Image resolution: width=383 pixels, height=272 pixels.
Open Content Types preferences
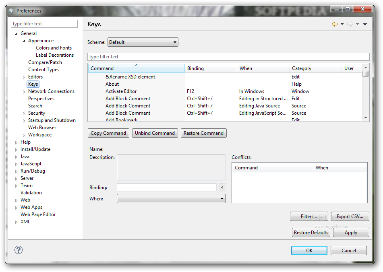click(43, 70)
